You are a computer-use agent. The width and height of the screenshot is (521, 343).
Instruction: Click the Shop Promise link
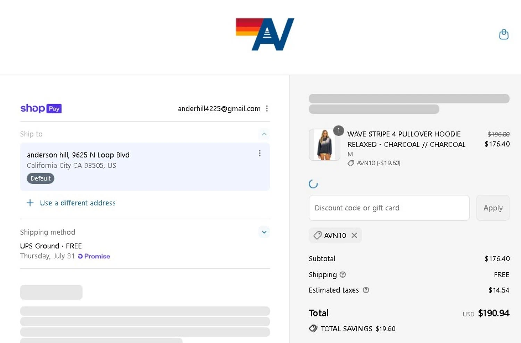coord(94,256)
